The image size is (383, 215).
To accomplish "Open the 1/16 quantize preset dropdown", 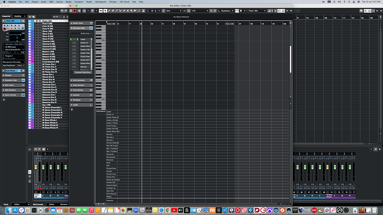I will 200,11.
